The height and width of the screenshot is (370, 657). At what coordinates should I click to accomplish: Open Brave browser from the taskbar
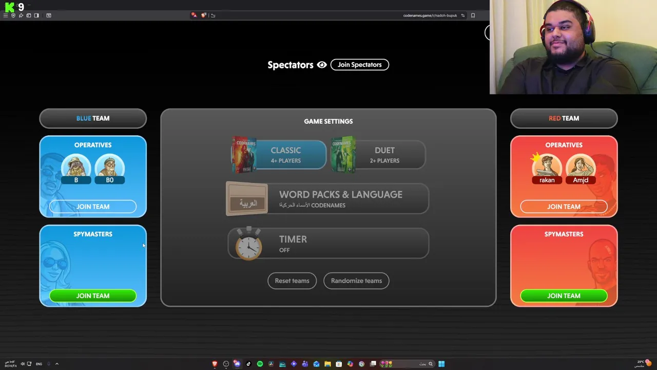215,364
